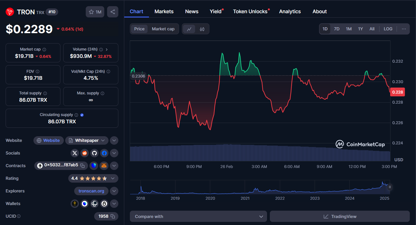Open TRON's official Website button
This screenshot has width=416, height=225.
coord(48,140)
